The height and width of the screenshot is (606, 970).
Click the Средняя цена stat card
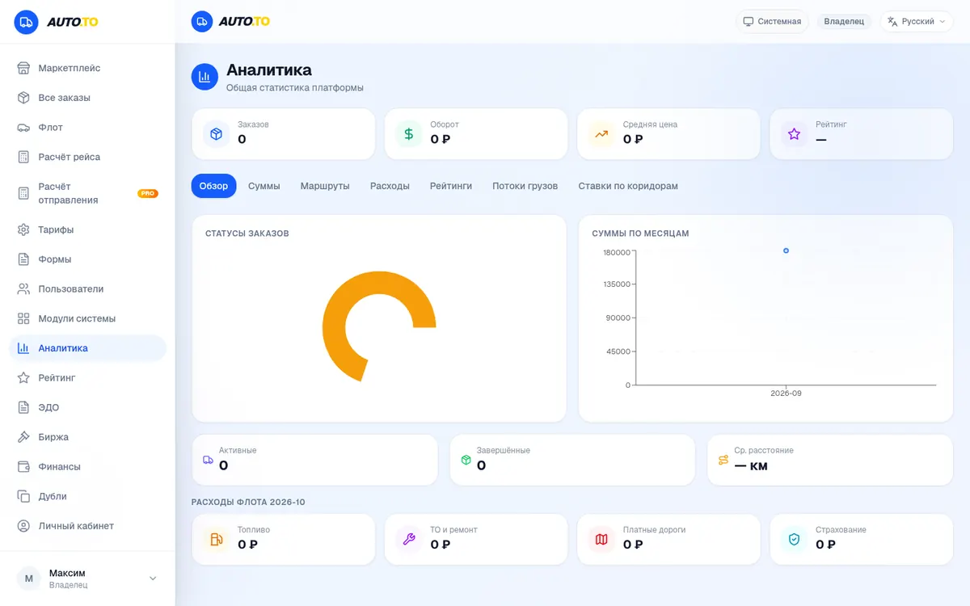pyautogui.click(x=668, y=134)
